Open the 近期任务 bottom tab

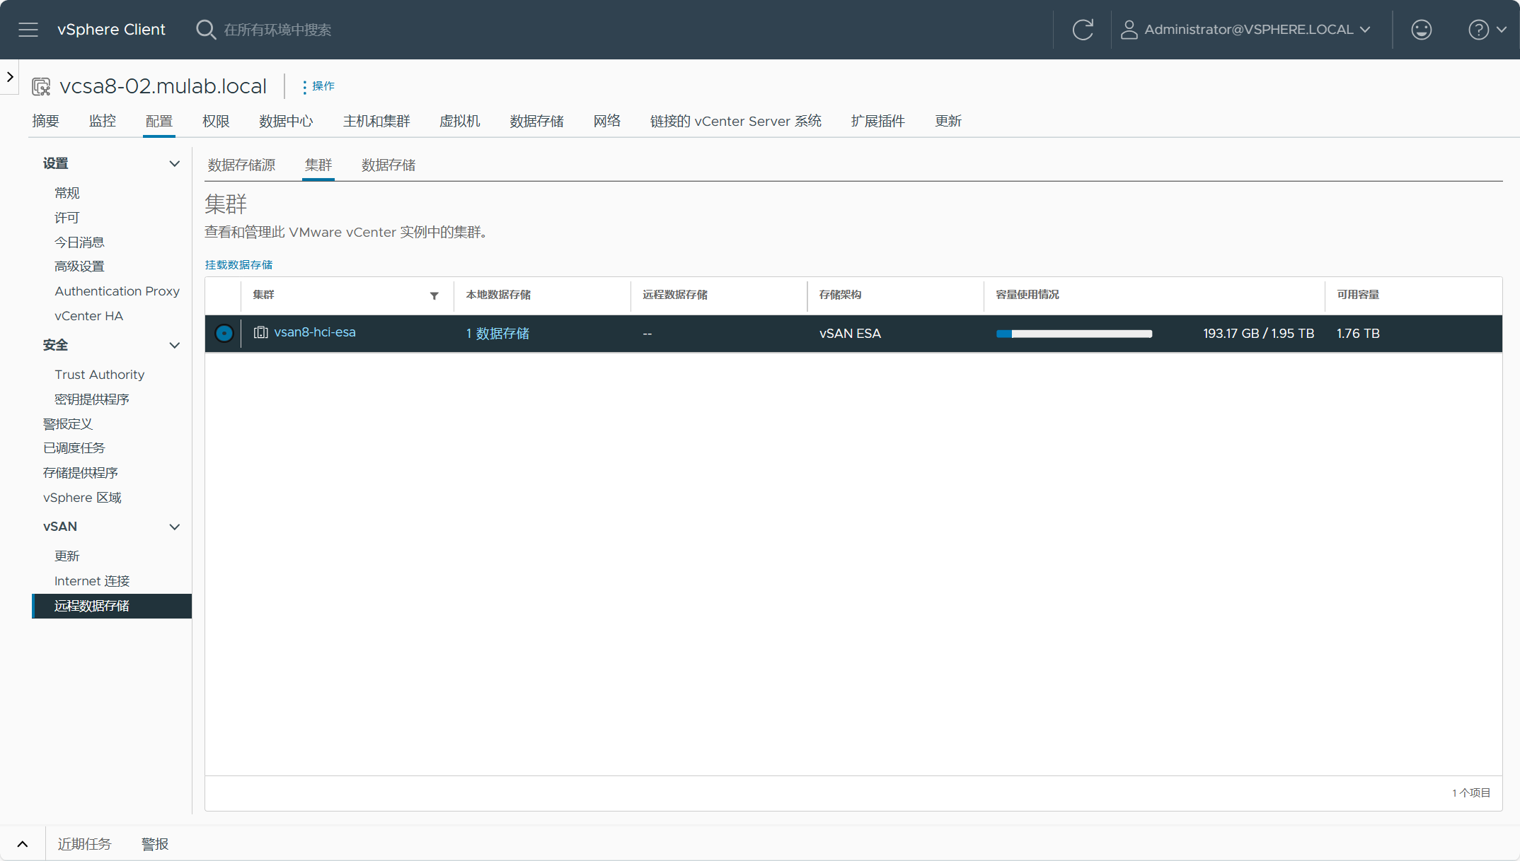(84, 844)
